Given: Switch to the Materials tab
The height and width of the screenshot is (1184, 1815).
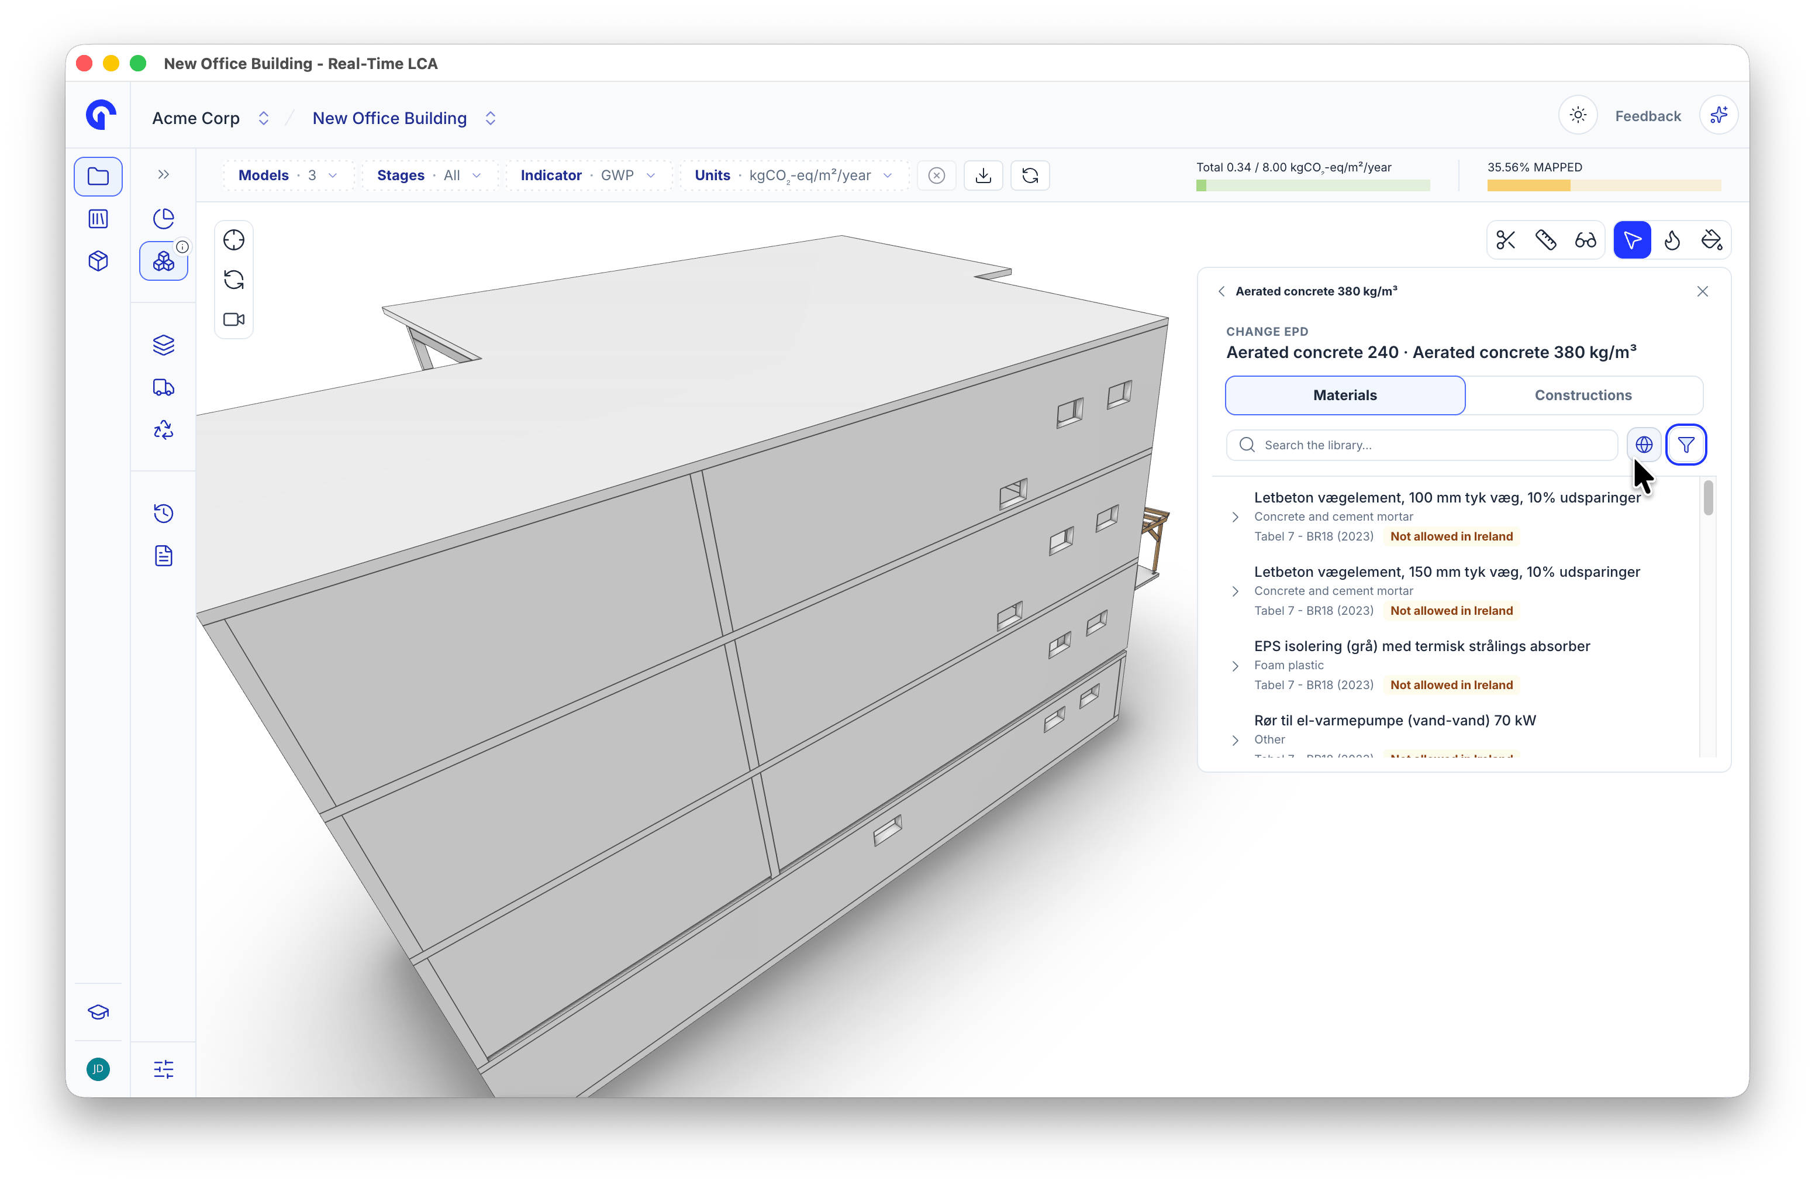Looking at the screenshot, I should 1345,395.
